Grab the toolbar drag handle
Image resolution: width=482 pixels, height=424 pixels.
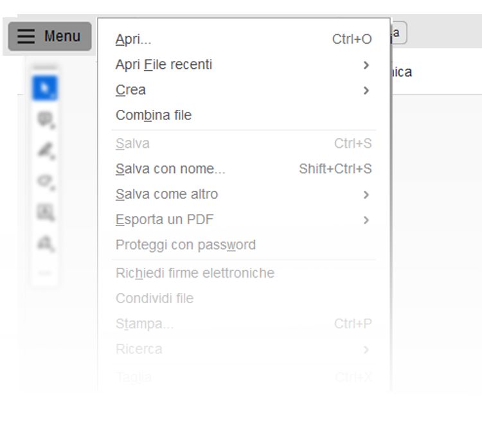44,67
